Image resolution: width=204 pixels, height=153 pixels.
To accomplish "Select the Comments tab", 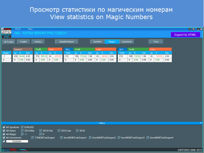I will point(127,41).
